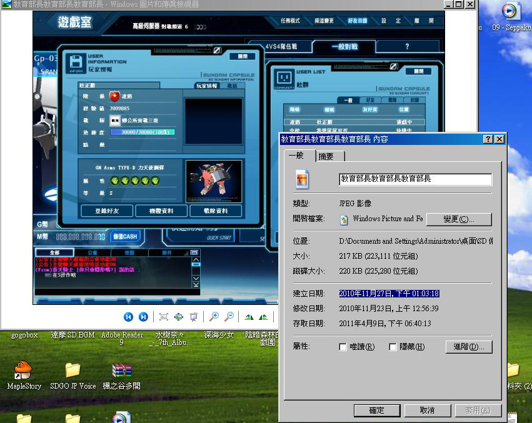Click the highlighted 建立日期 value 2010年11月27日
532x423 pixels.
pyautogui.click(x=389, y=294)
